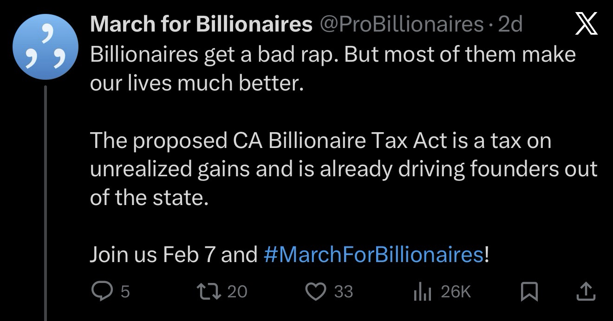The height and width of the screenshot is (321, 613).
Task: Click the 2d timestamp
Action: [510, 25]
